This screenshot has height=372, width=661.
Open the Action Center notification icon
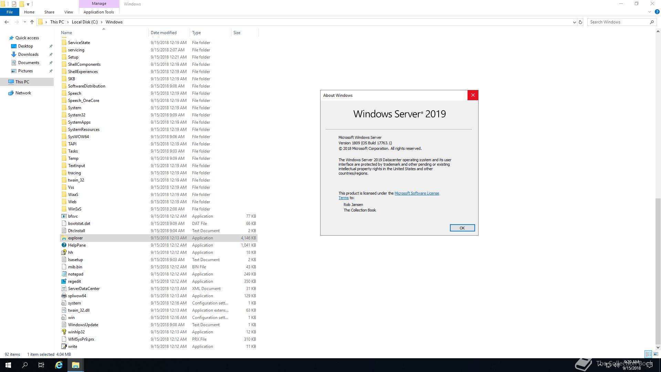[x=650, y=365]
